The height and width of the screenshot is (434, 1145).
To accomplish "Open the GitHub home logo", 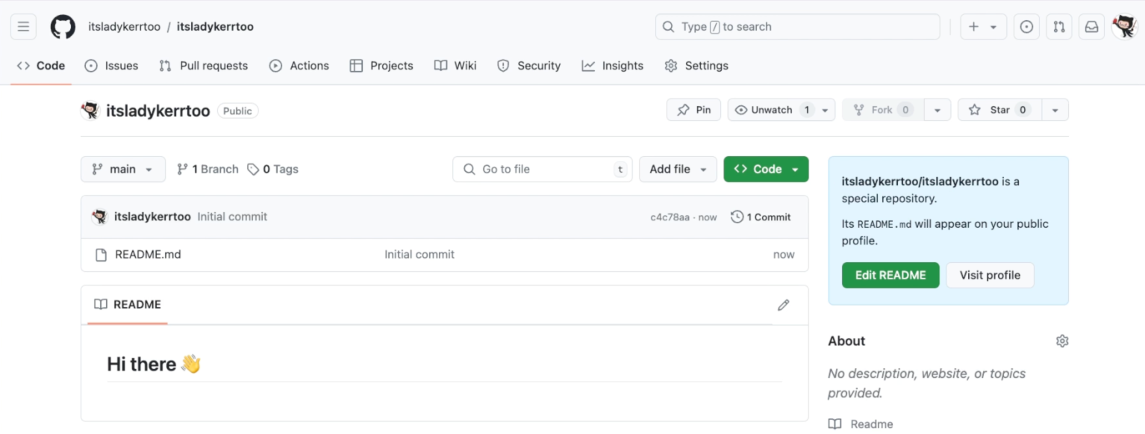I will (62, 25).
